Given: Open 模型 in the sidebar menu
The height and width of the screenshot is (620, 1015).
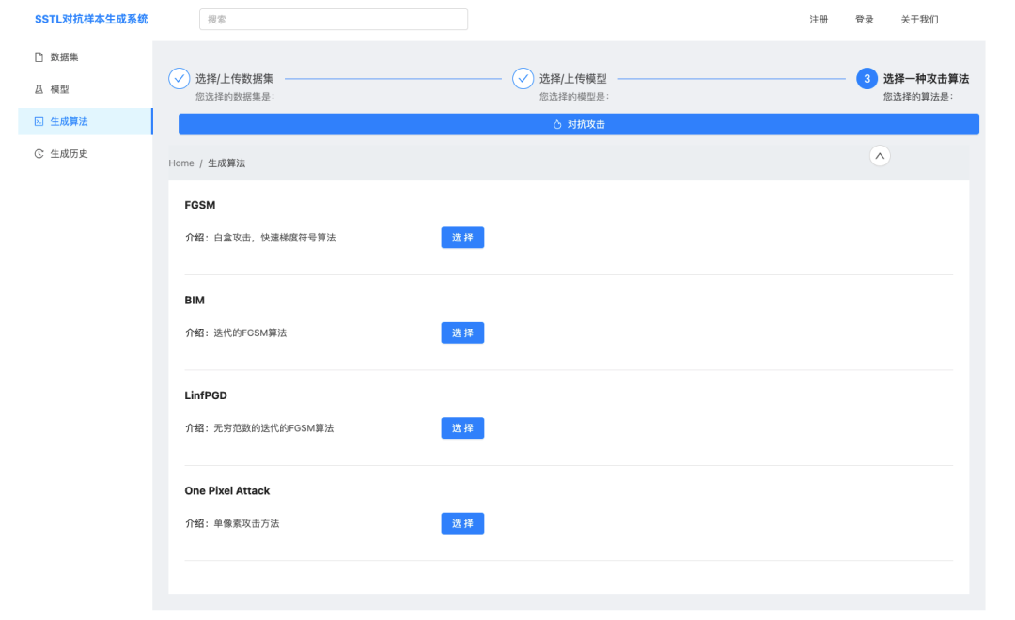Looking at the screenshot, I should coord(86,89).
